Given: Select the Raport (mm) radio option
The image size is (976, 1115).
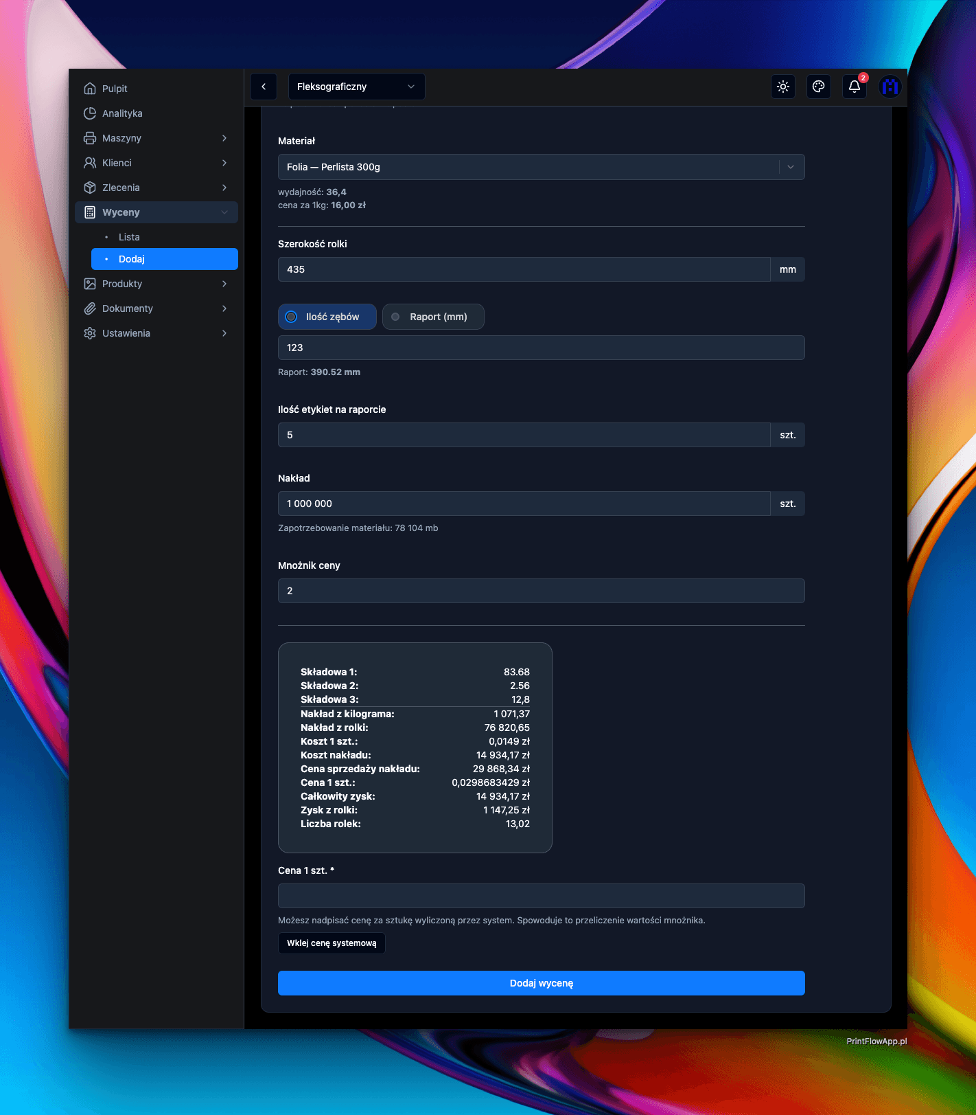Looking at the screenshot, I should pos(396,317).
